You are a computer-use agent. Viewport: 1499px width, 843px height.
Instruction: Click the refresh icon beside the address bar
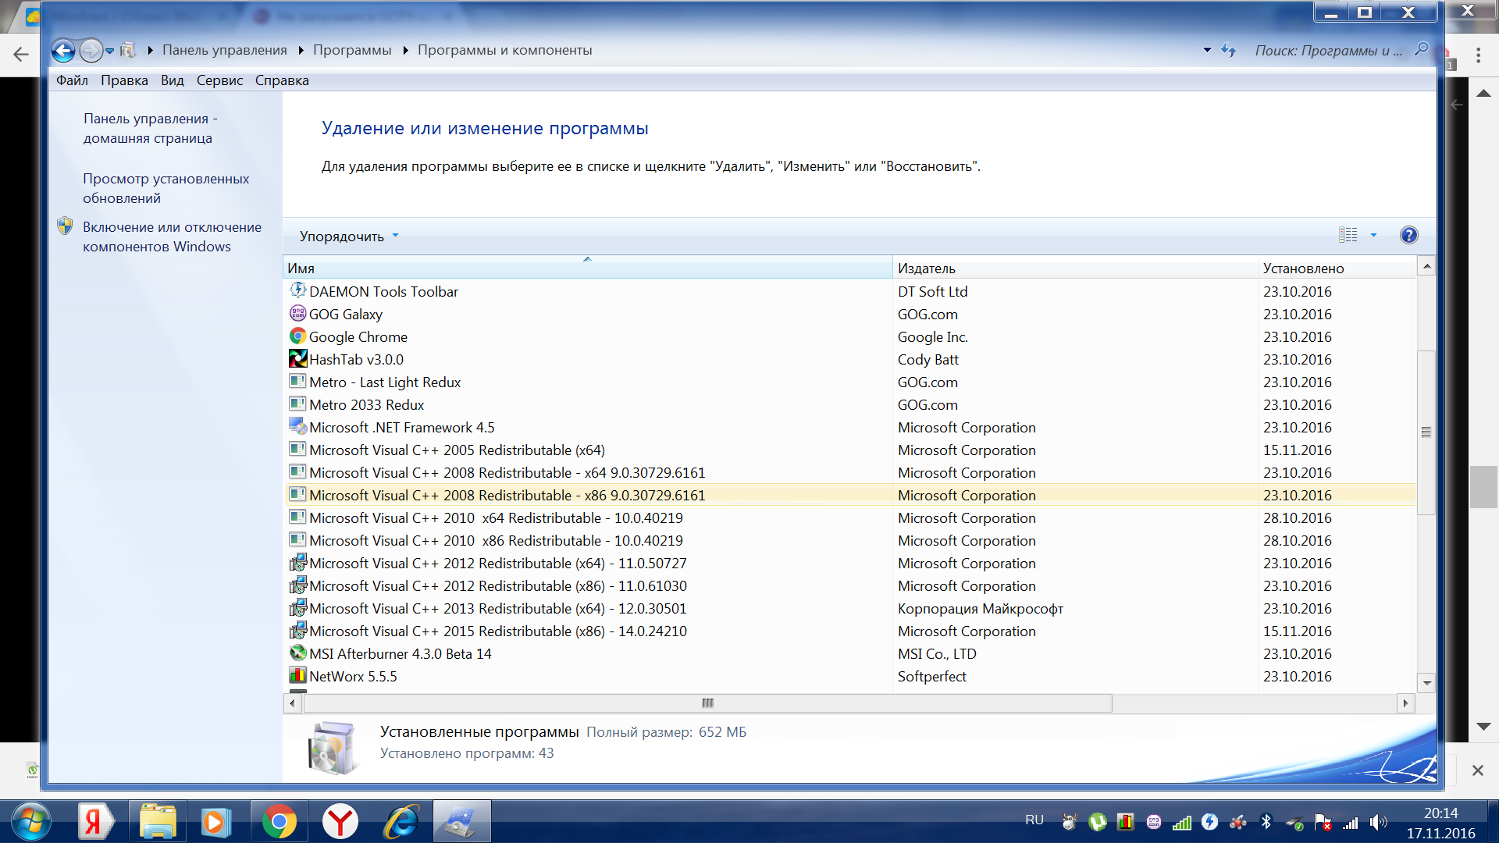1229,51
